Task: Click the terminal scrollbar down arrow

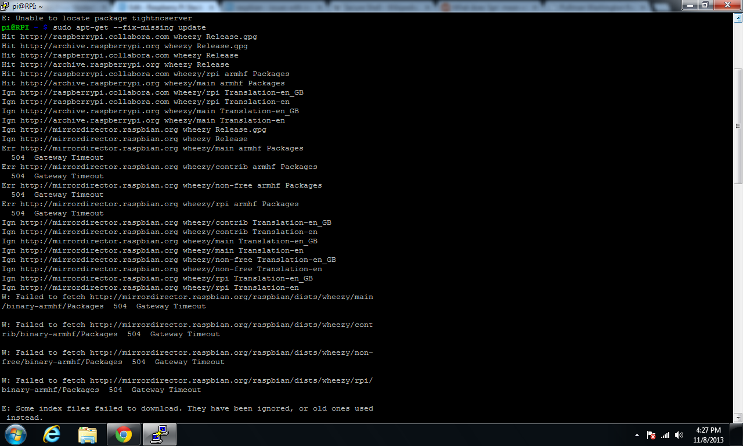Action: 738,417
